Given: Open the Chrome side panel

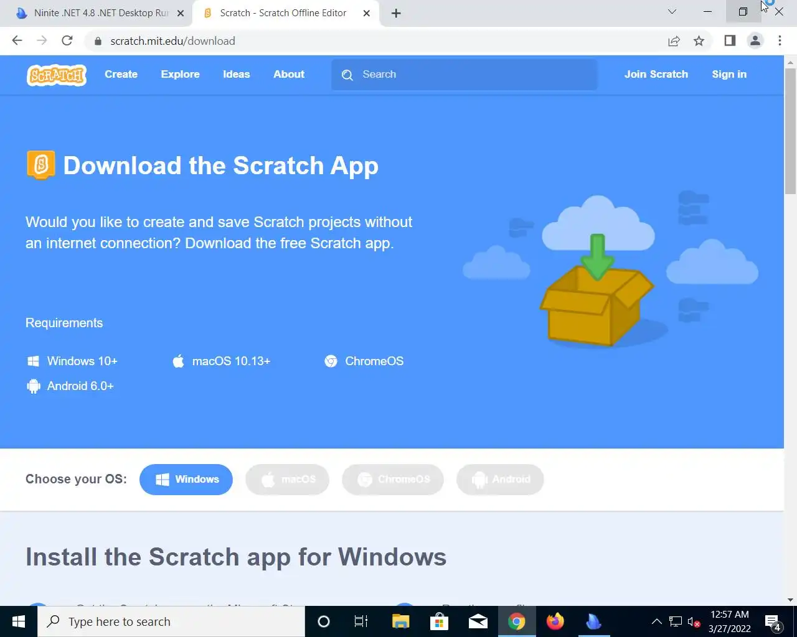Looking at the screenshot, I should 730,41.
